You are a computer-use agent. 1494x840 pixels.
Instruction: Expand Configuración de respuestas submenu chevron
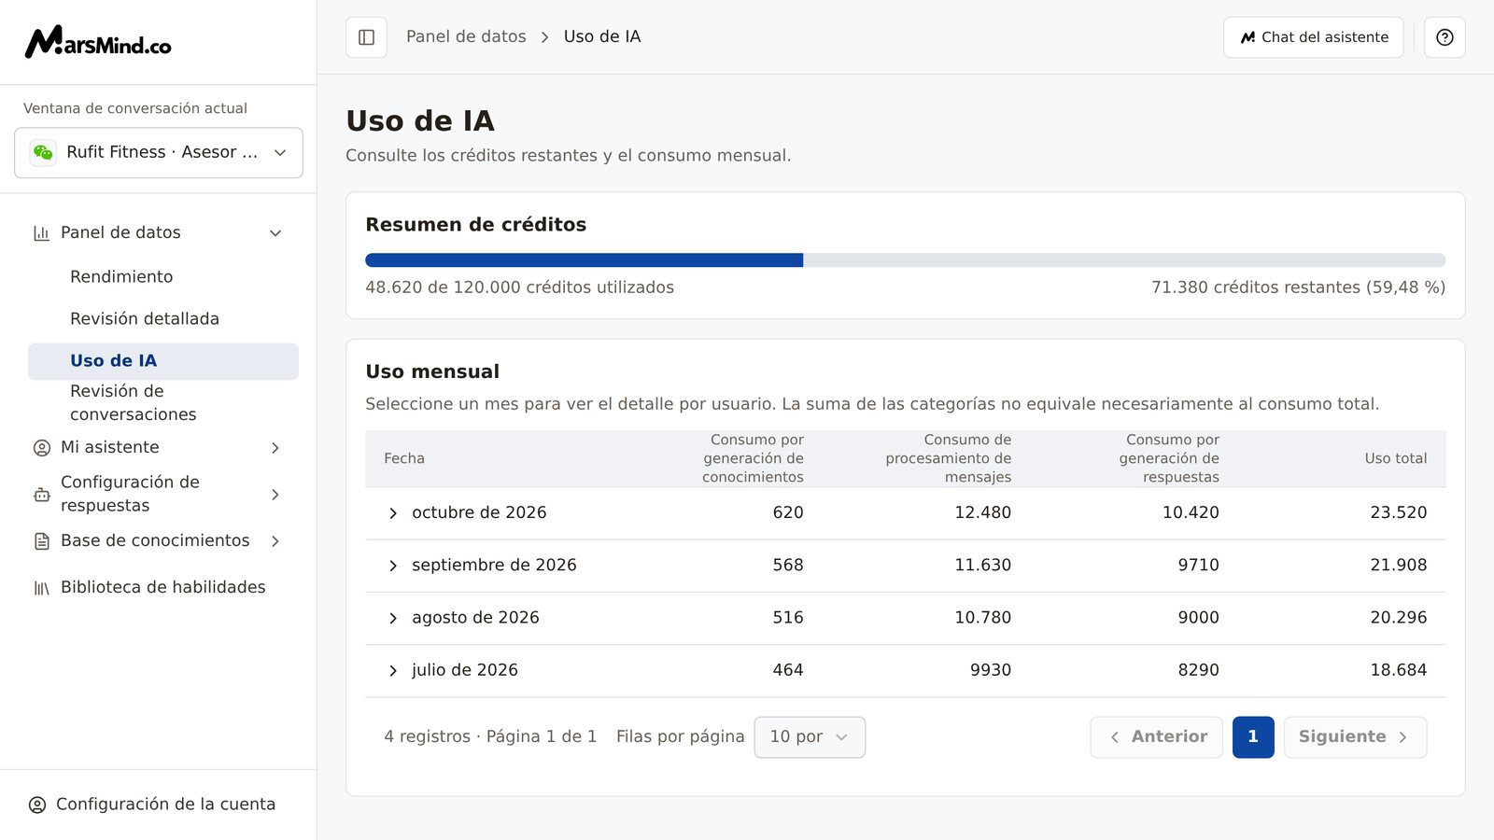point(275,495)
